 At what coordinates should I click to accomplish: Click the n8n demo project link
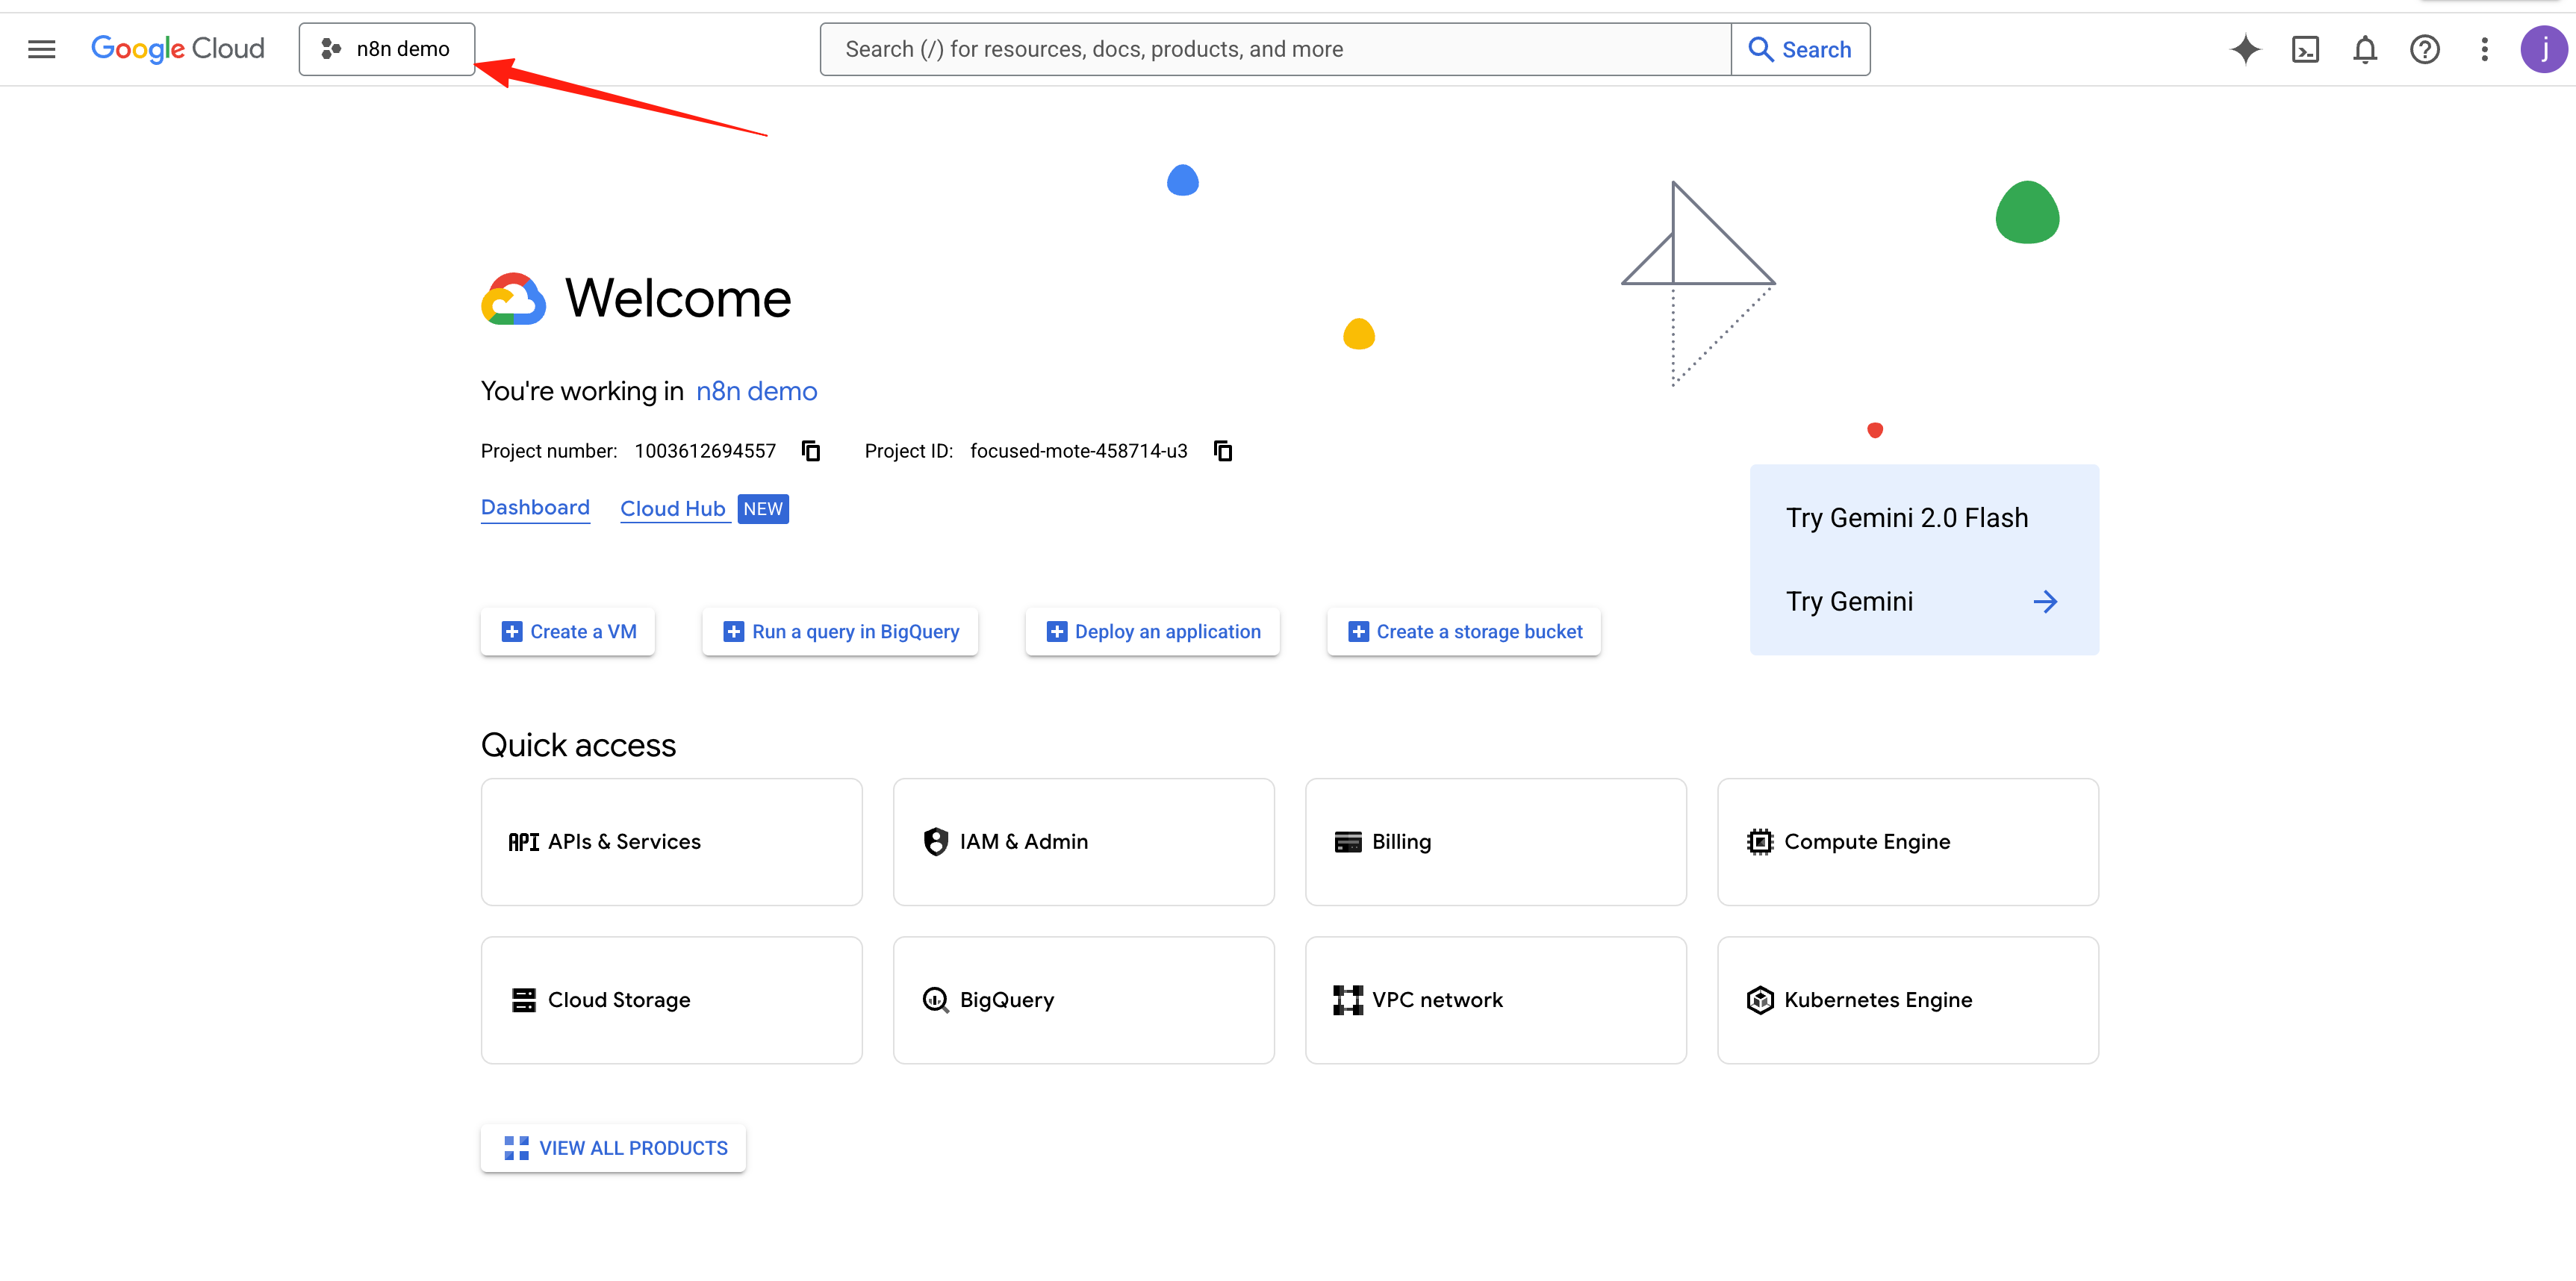756,391
